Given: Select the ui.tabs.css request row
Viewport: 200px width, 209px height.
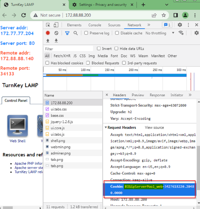Looking at the screenshot, I should pos(73,109).
